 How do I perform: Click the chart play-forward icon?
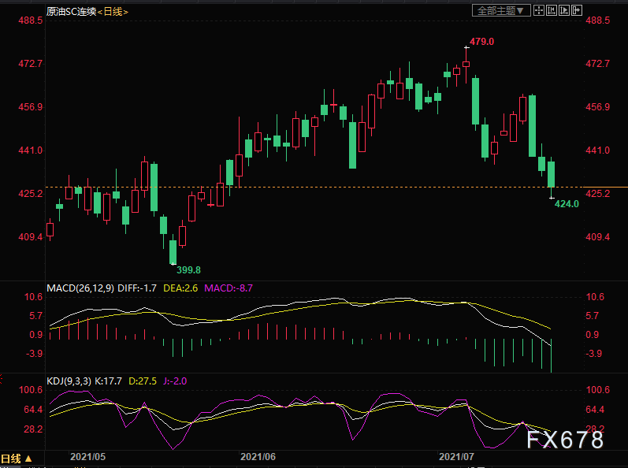(x=564, y=10)
